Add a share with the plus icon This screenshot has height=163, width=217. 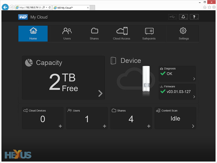pos(149,126)
